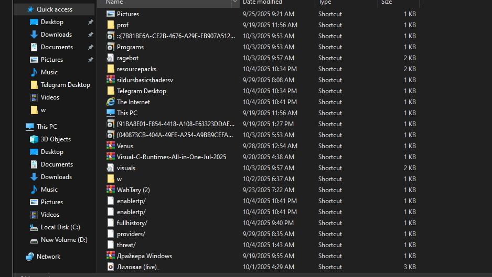Select the sildursbasicshadersv archive icon
This screenshot has width=492, height=277.
[111, 80]
